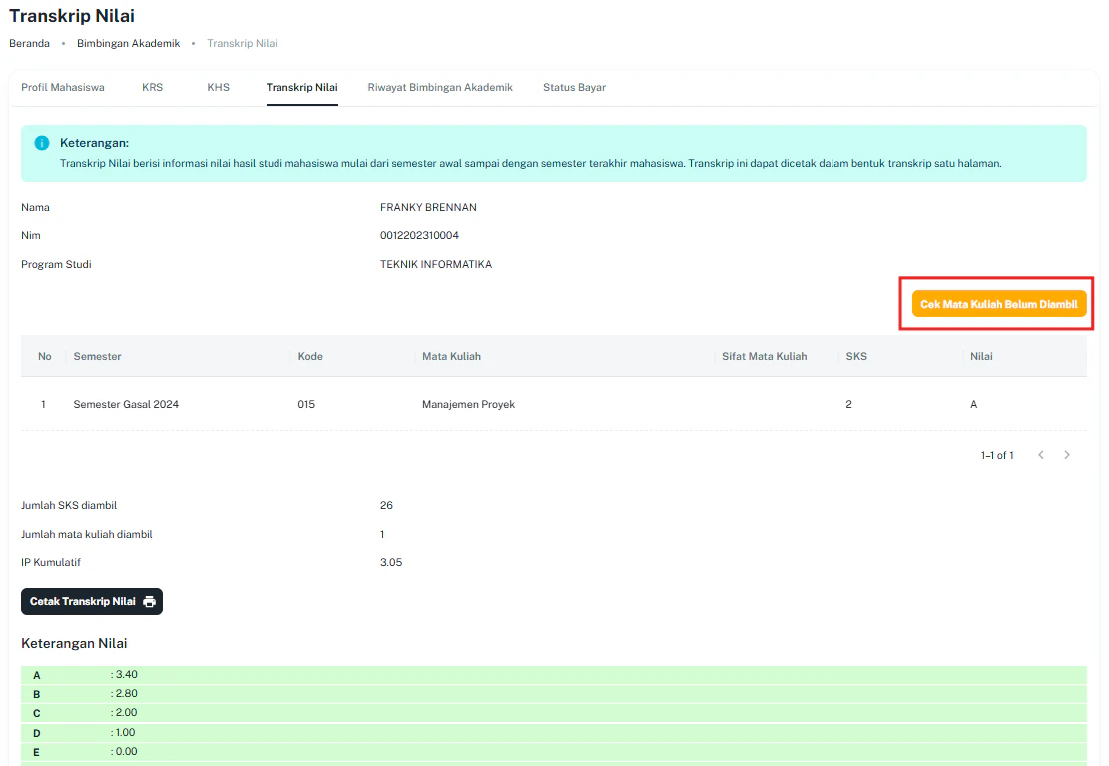Click the Nilai column header
The width and height of the screenshot is (1109, 766).
tap(981, 356)
